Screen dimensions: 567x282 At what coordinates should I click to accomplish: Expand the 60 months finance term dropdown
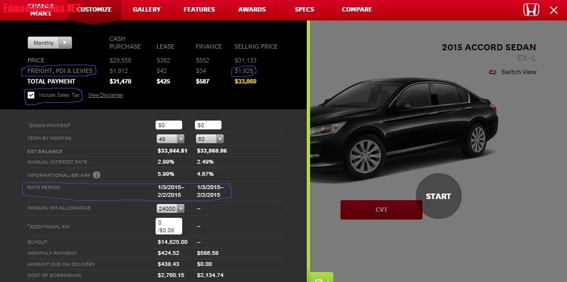210,139
